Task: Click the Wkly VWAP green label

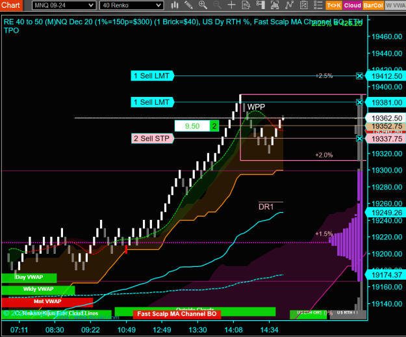Action: 38,290
